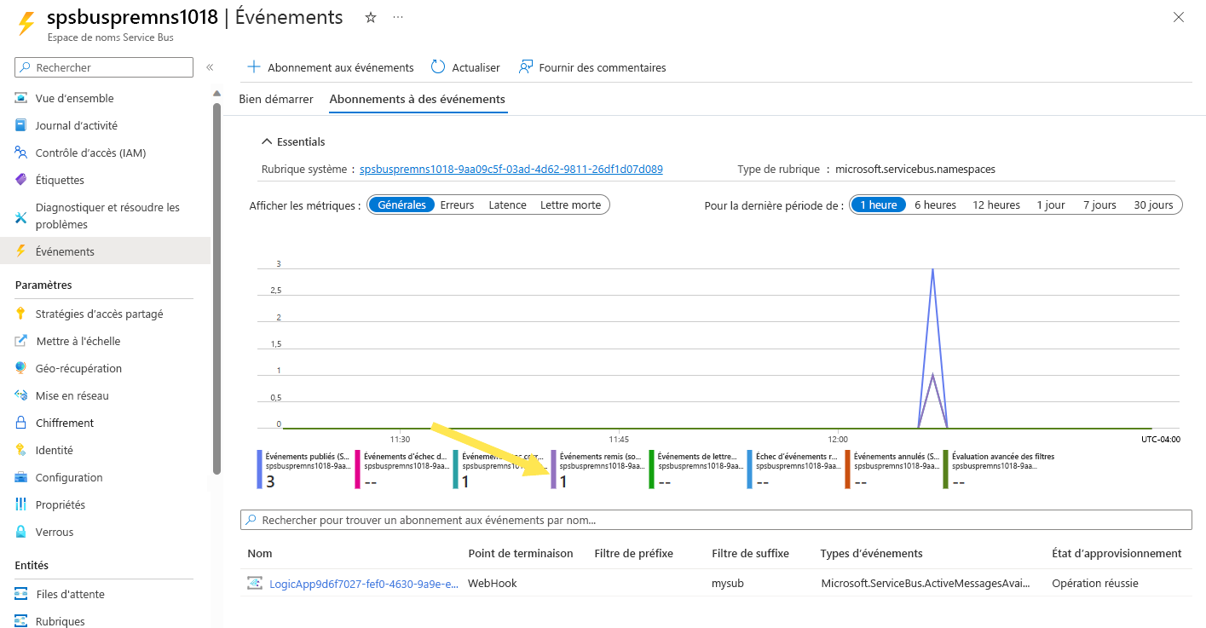The height and width of the screenshot is (628, 1206).
Task: Click the LogicApp subscription row icon
Action: point(255,584)
